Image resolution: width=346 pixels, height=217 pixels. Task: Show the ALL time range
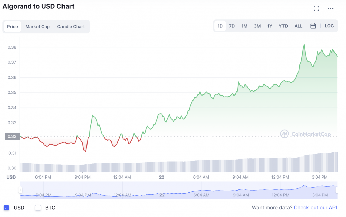pyautogui.click(x=298, y=26)
